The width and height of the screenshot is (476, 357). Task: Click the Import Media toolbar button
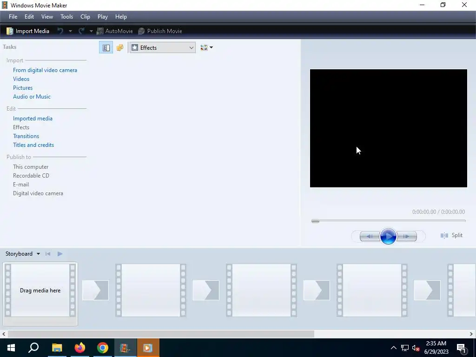click(x=28, y=31)
